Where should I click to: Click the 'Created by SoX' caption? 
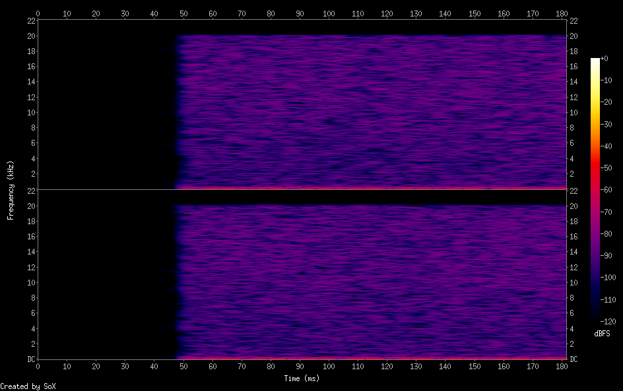click(x=28, y=386)
